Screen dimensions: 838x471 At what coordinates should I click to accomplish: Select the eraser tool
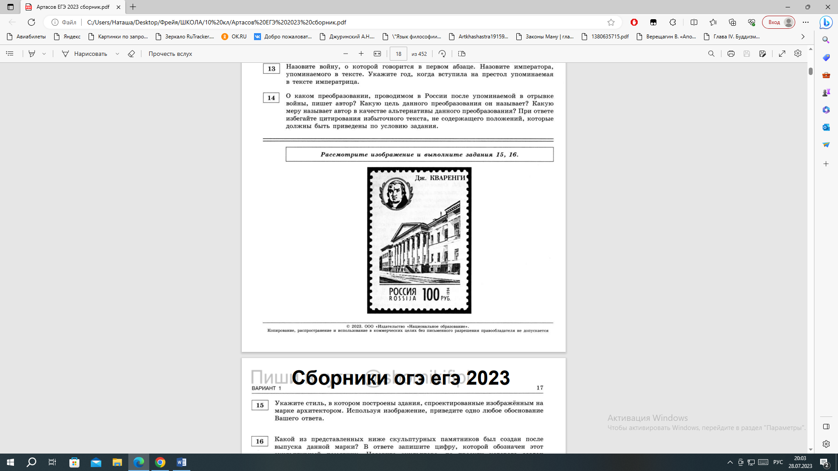131,54
